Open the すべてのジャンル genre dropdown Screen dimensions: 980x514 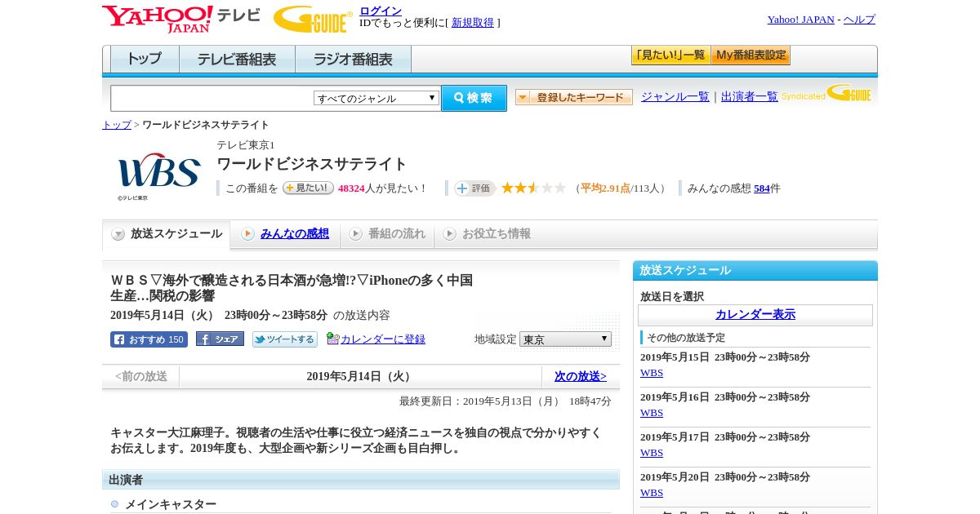coord(376,98)
